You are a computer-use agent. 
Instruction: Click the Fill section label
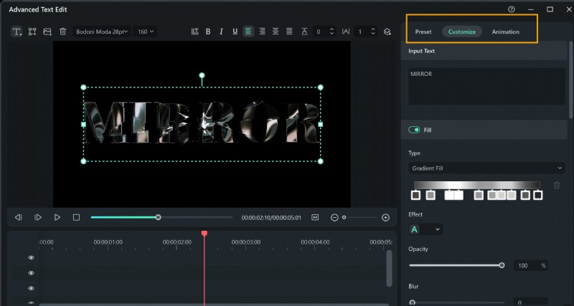pyautogui.click(x=428, y=130)
